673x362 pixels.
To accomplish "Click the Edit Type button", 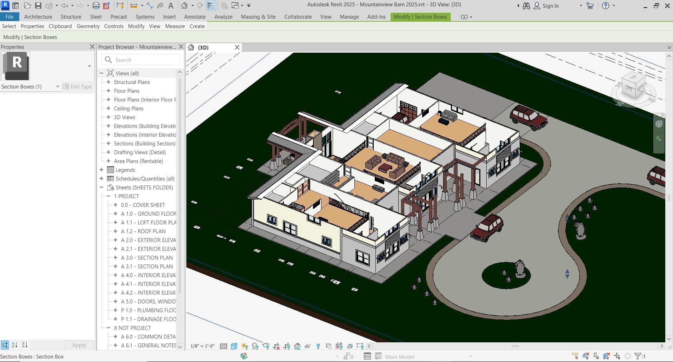I will point(78,86).
